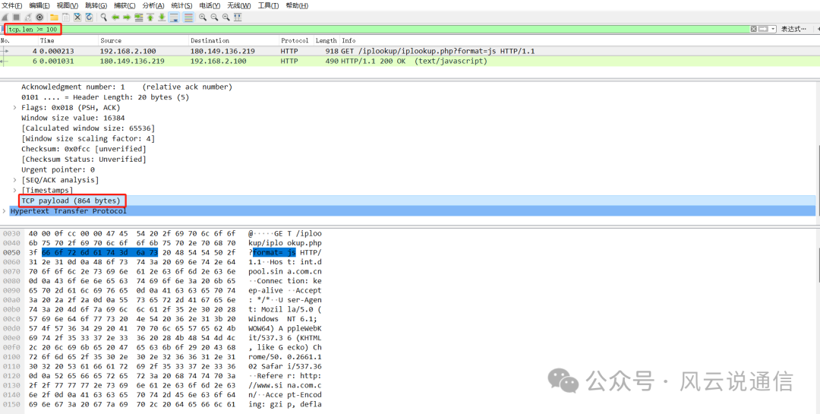The height and width of the screenshot is (414, 820).
Task: Open capture options from the toolbar
Action: pos(40,17)
